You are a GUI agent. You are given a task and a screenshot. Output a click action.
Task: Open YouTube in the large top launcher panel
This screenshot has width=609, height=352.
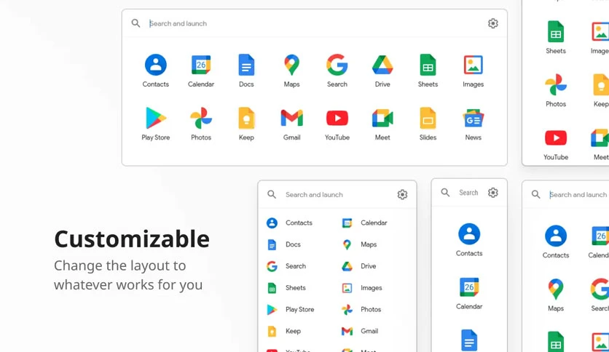pos(337,124)
